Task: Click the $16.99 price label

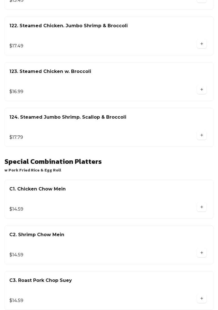Action: 16,92
